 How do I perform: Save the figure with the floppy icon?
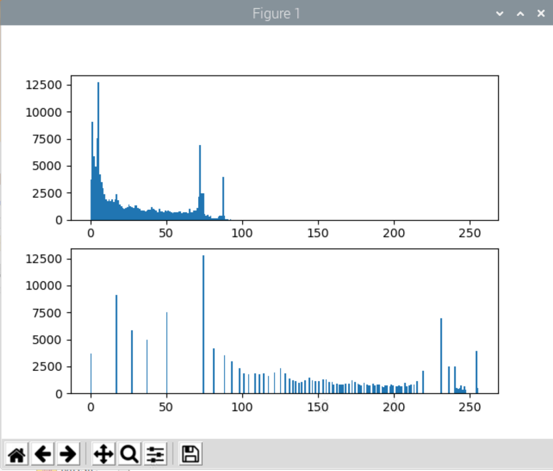[x=190, y=454]
